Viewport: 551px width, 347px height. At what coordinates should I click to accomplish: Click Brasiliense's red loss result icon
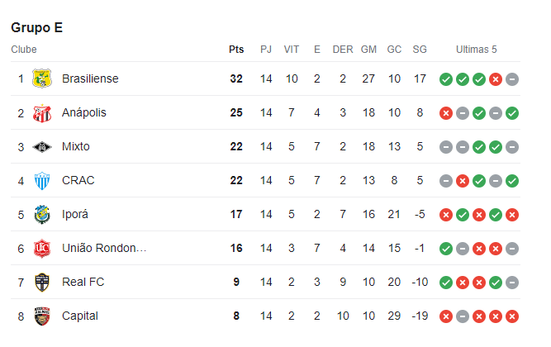(496, 79)
